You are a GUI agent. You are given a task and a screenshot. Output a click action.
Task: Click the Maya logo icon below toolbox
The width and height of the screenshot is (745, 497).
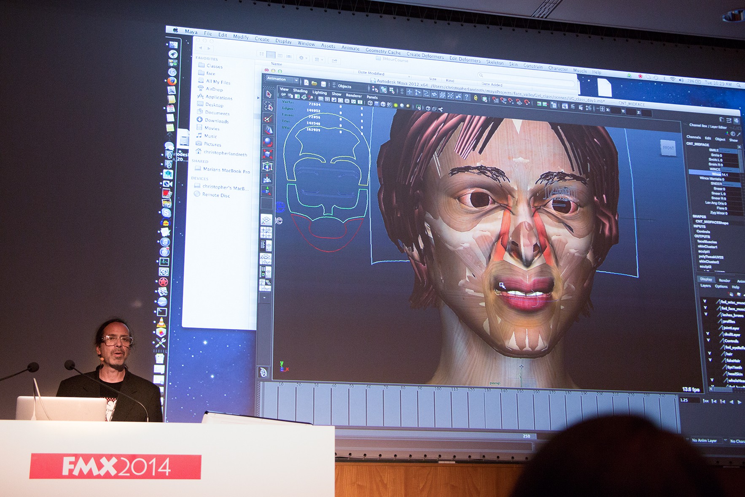tap(264, 372)
